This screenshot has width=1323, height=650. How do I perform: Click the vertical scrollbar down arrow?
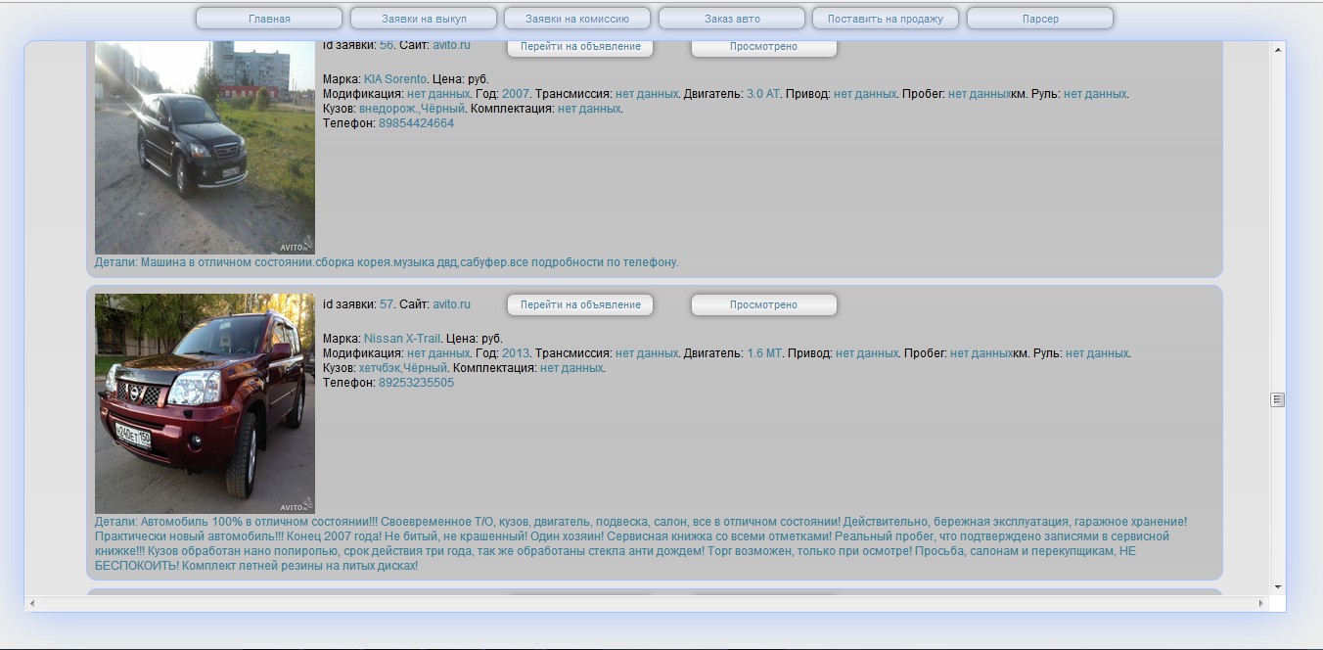[x=1278, y=586]
